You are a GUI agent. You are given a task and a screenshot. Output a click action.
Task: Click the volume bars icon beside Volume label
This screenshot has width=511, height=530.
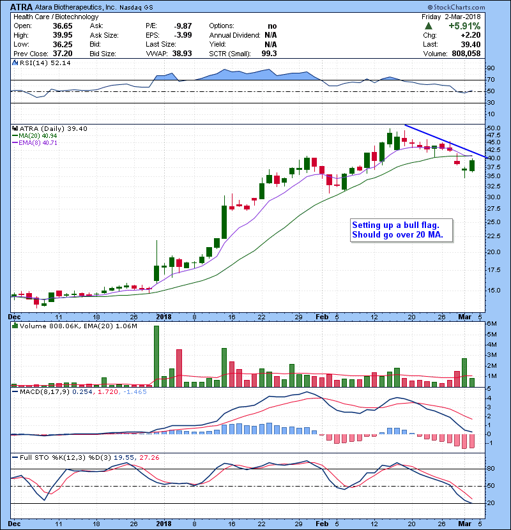coord(15,326)
